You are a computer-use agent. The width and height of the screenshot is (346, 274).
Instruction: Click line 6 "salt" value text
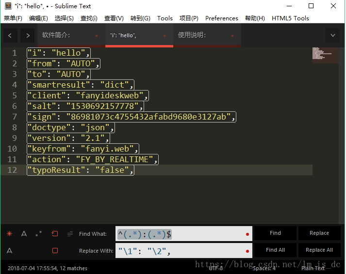[105, 106]
